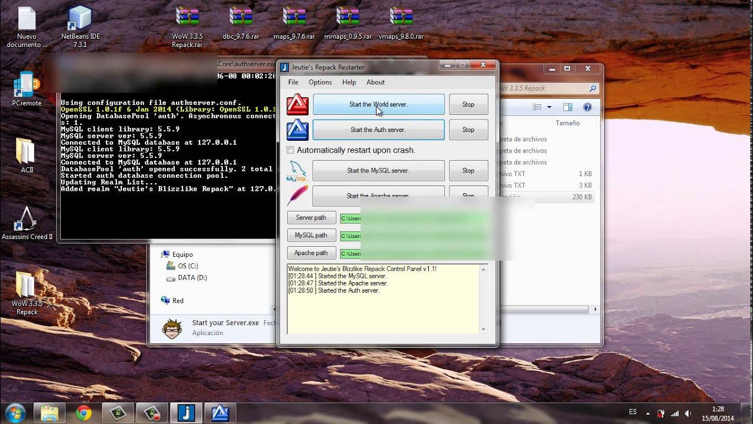This screenshot has height=424, width=753.
Task: Click Start the MySQL server button
Action: [378, 171]
